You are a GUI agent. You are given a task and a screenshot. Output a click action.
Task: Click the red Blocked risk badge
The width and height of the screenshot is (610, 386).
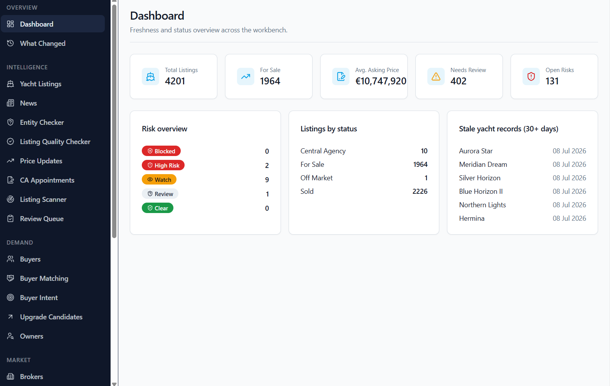[161, 151]
